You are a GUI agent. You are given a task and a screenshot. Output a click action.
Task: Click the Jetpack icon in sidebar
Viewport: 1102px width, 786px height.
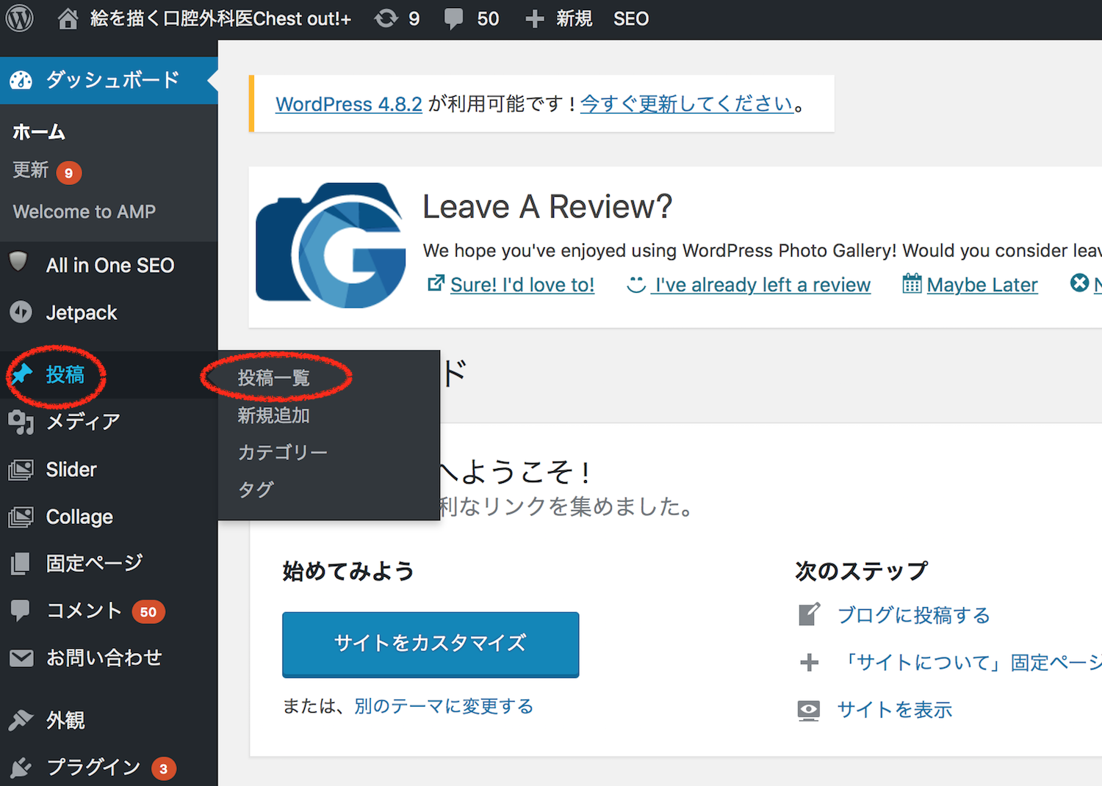point(21,312)
